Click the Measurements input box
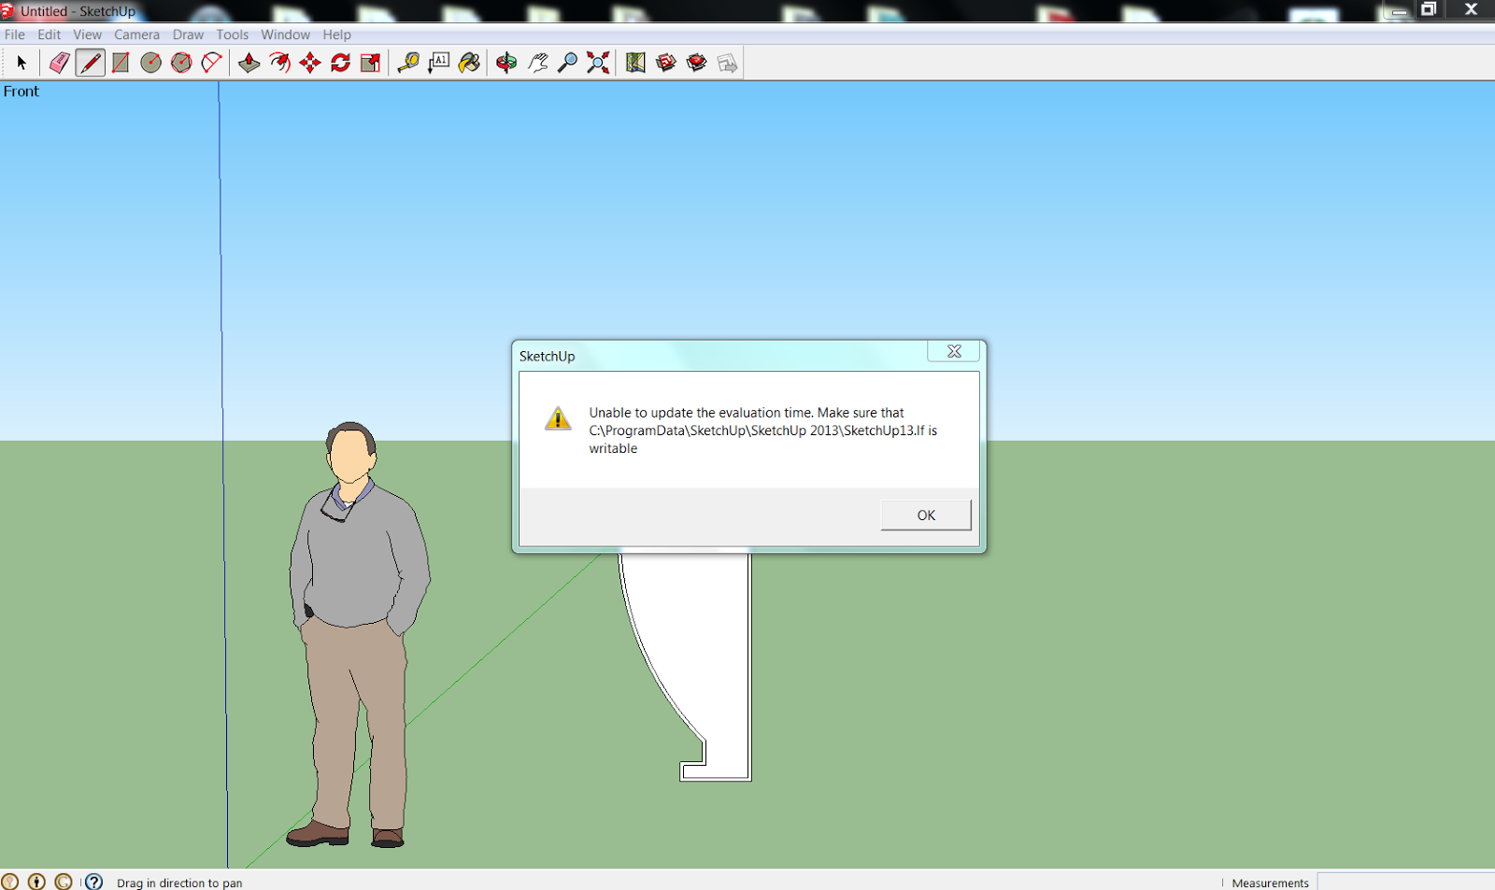This screenshot has height=890, width=1495. [1405, 882]
